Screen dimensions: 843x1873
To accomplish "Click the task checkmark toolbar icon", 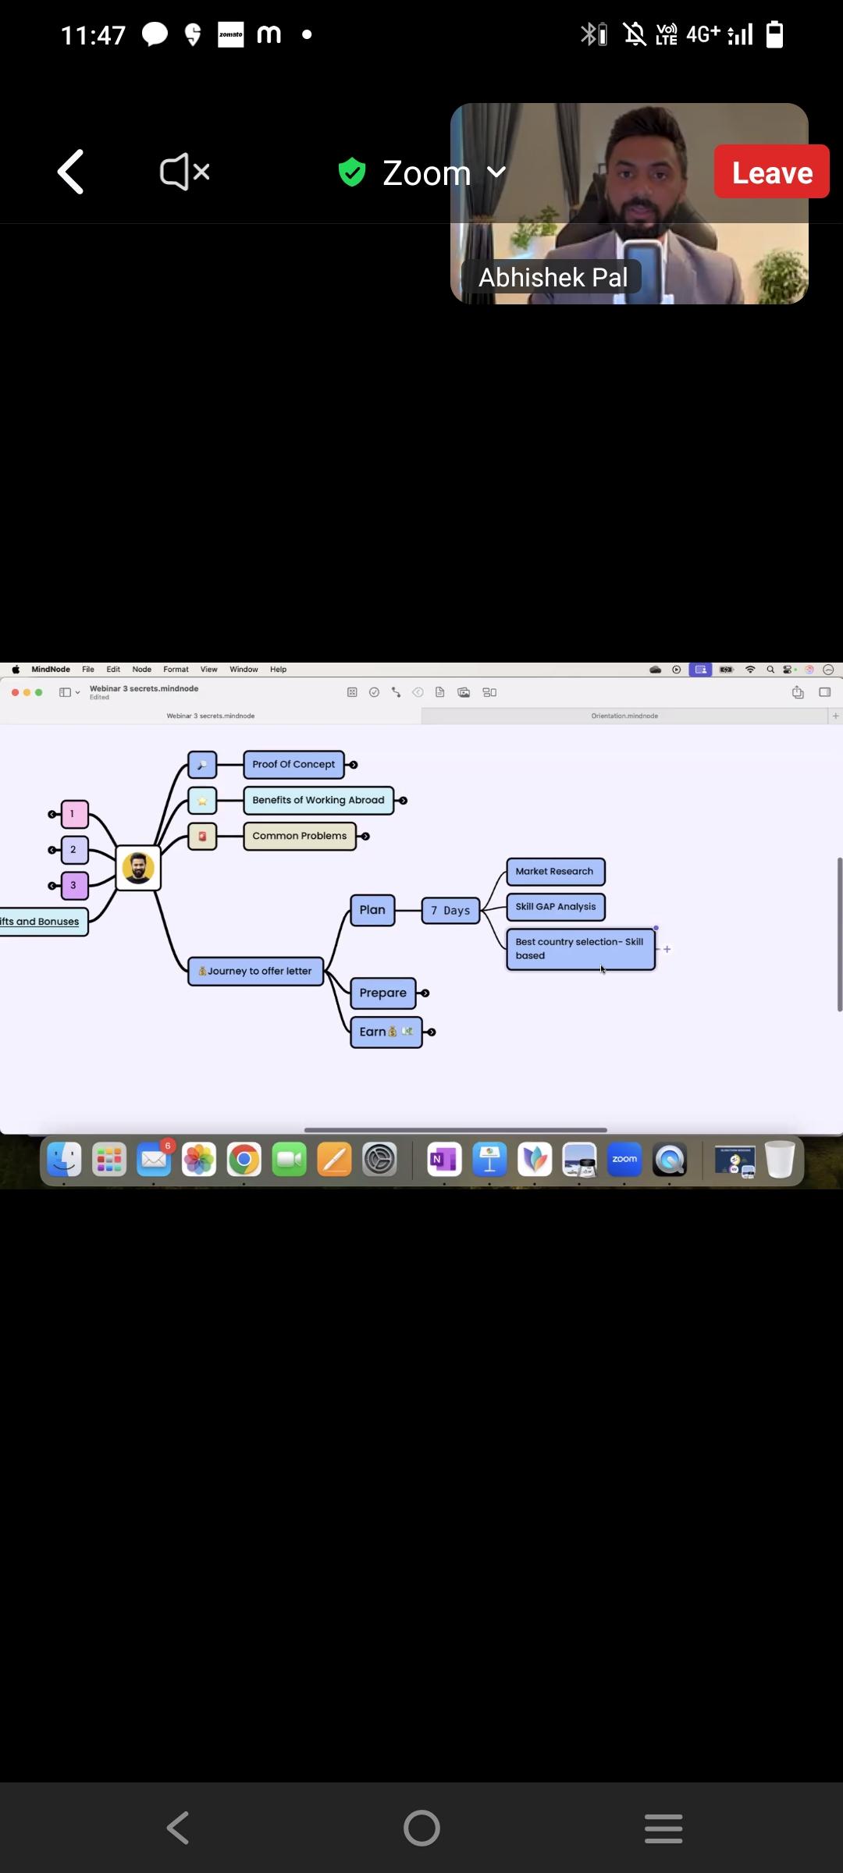I will (374, 692).
